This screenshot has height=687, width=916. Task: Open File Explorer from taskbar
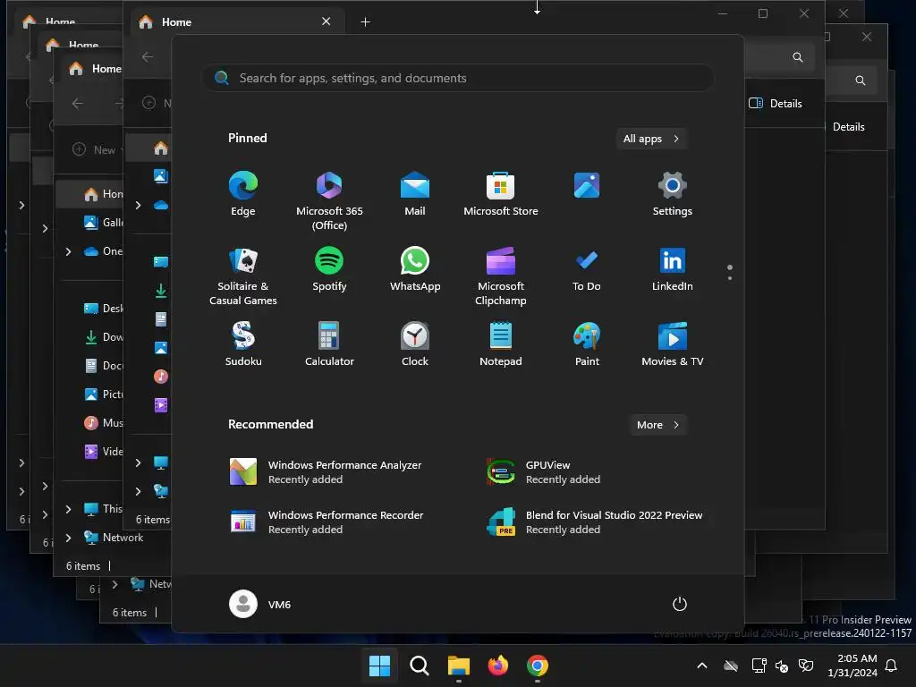459,666
